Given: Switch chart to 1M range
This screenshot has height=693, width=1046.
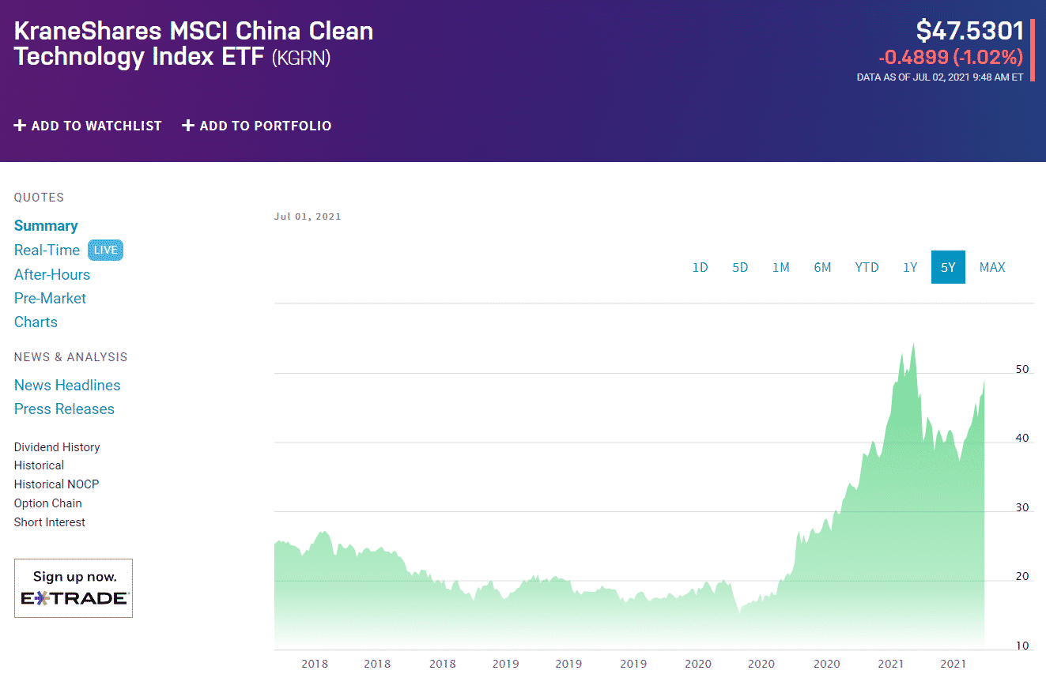Looking at the screenshot, I should 781,267.
